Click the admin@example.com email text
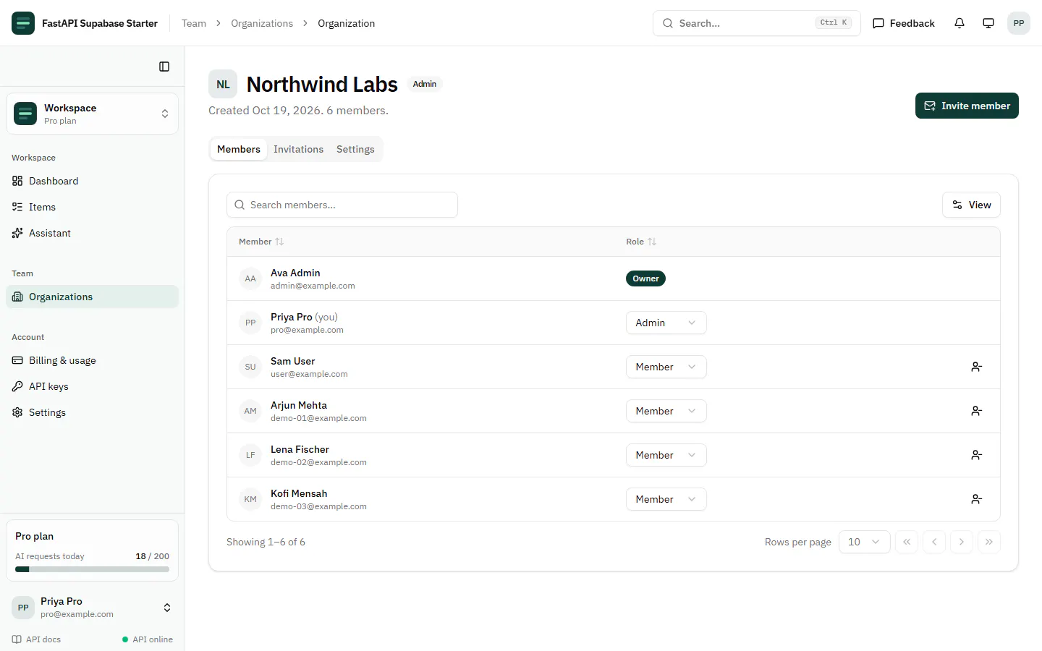 pos(313,286)
